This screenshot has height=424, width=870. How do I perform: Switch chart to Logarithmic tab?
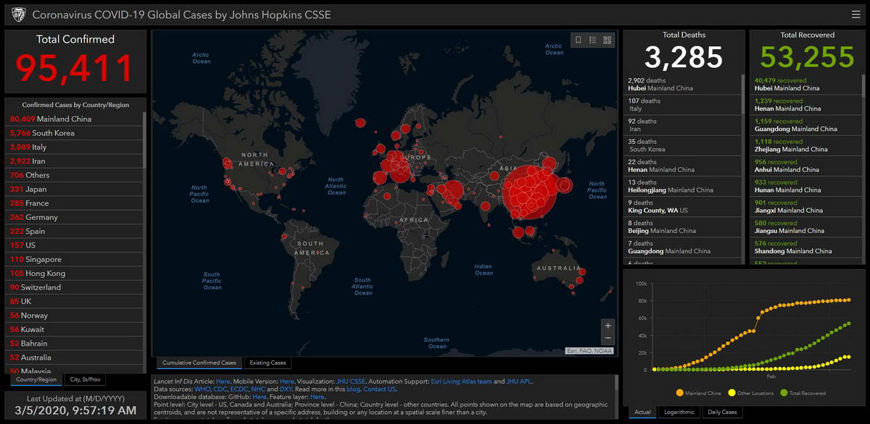point(679,412)
